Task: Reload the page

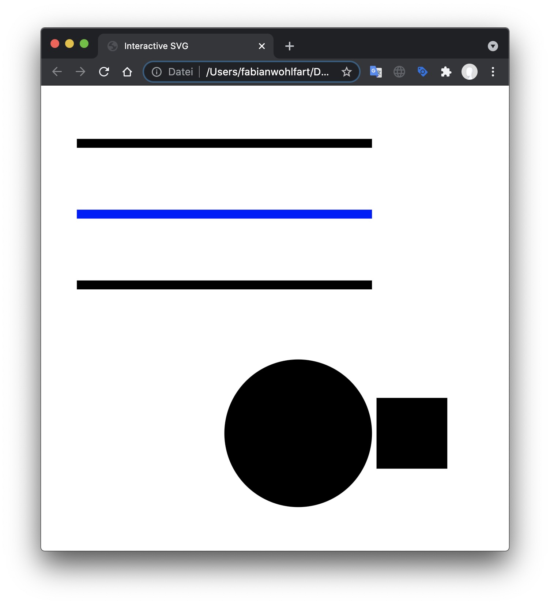Action: pyautogui.click(x=104, y=72)
